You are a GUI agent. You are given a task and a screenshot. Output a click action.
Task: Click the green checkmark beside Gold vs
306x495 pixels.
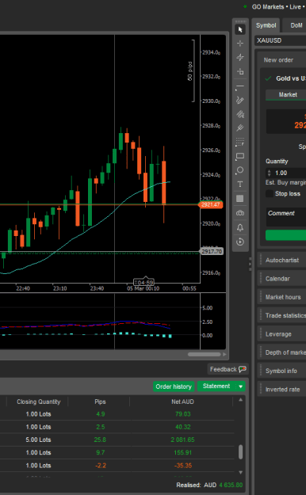click(269, 78)
